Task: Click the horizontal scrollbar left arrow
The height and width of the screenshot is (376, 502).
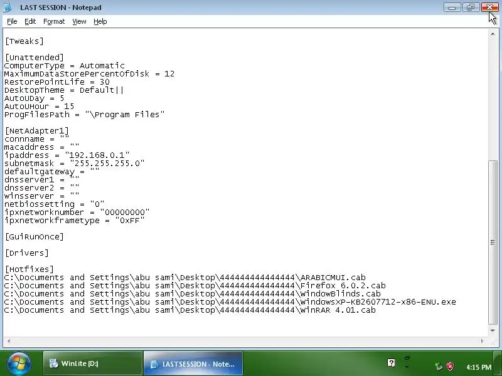Action: pos(9,341)
